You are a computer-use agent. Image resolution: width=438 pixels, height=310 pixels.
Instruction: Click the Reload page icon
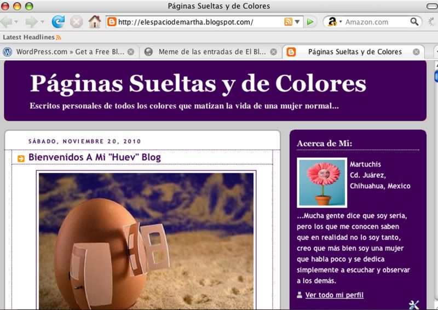tap(58, 22)
